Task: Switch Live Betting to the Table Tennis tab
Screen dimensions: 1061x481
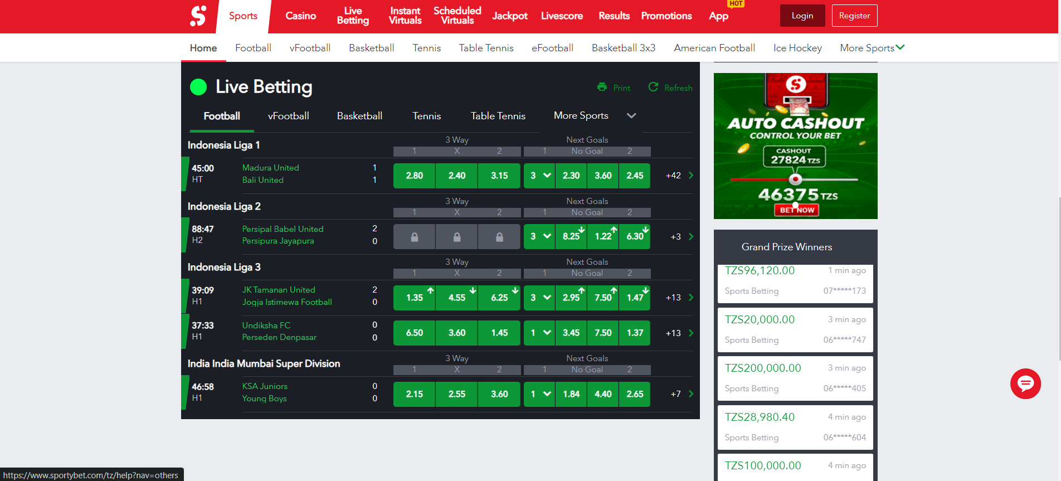Action: point(498,116)
